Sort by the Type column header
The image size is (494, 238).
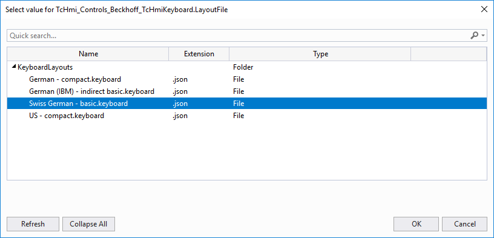tap(320, 54)
